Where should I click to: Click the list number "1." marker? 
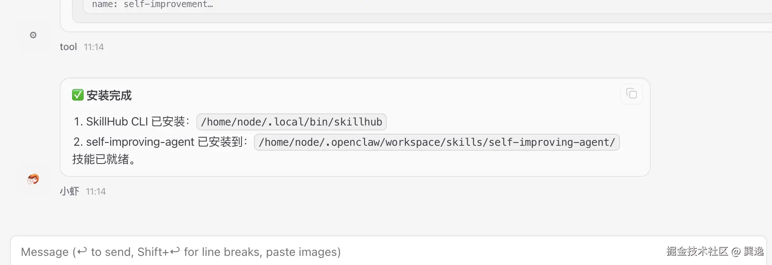78,122
